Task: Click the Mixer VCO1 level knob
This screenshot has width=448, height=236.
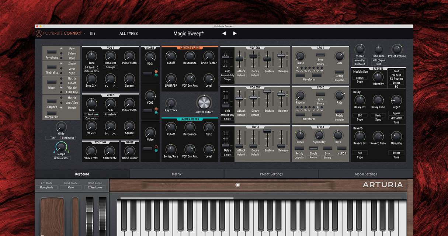Action: click(x=150, y=56)
